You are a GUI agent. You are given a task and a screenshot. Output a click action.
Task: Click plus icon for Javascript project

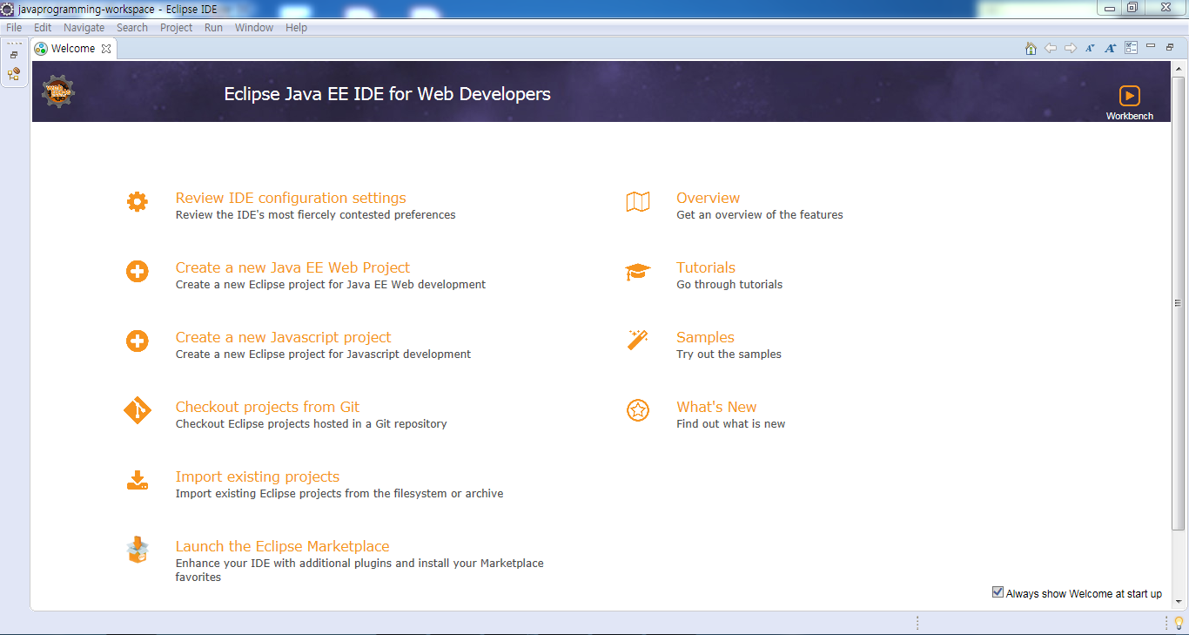(x=137, y=341)
